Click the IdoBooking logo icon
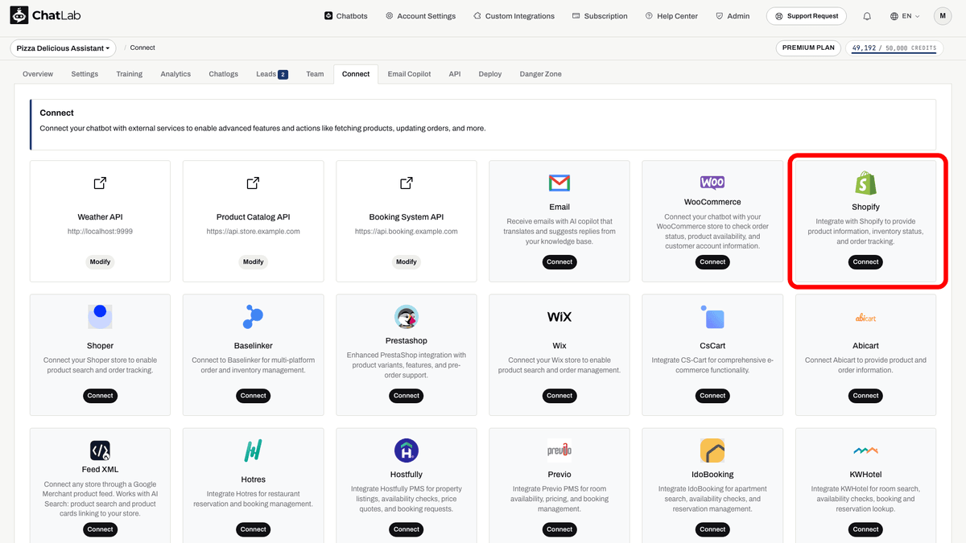Image resolution: width=966 pixels, height=543 pixels. (x=712, y=450)
